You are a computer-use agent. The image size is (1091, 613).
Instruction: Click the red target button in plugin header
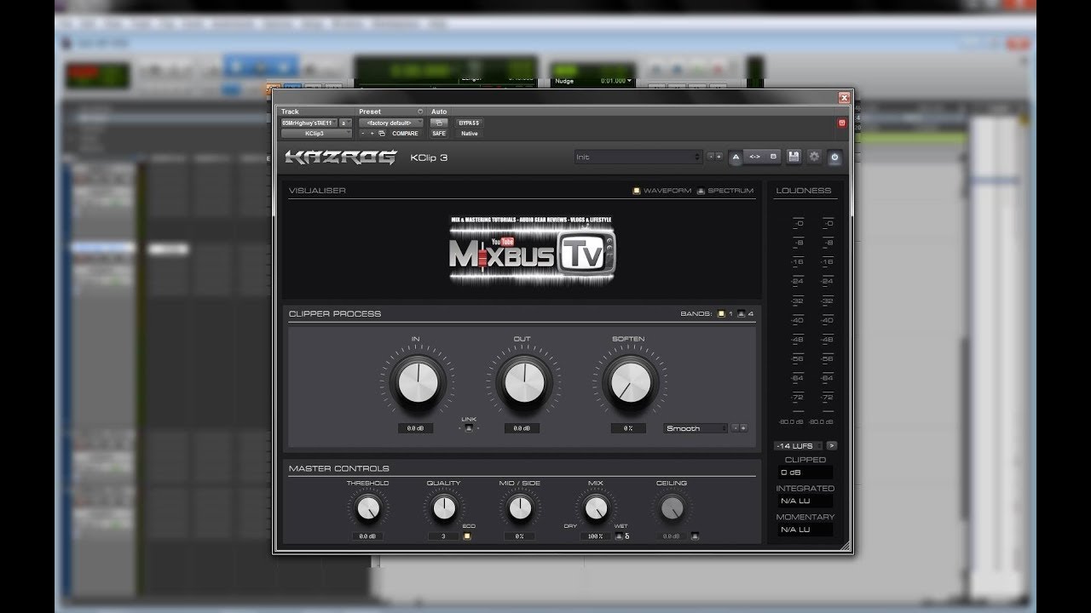[841, 123]
